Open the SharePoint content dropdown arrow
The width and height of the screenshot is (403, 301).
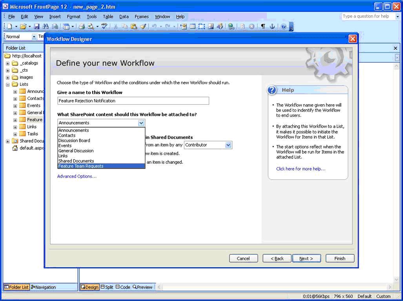point(141,123)
